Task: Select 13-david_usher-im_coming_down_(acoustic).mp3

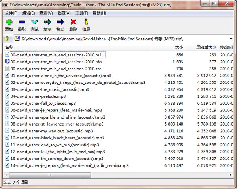Action: tap(57, 159)
